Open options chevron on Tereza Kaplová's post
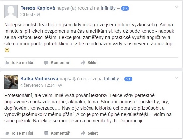The width and height of the screenshot is (183, 139). point(177,7)
